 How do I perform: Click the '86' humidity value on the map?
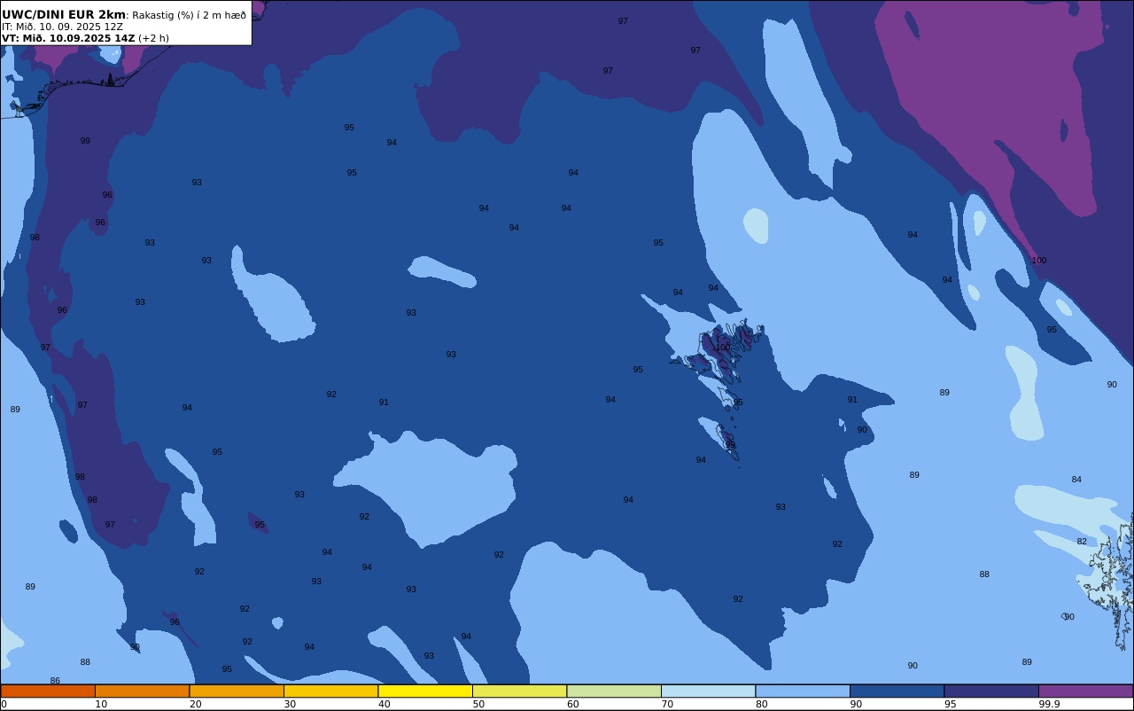coord(55,681)
